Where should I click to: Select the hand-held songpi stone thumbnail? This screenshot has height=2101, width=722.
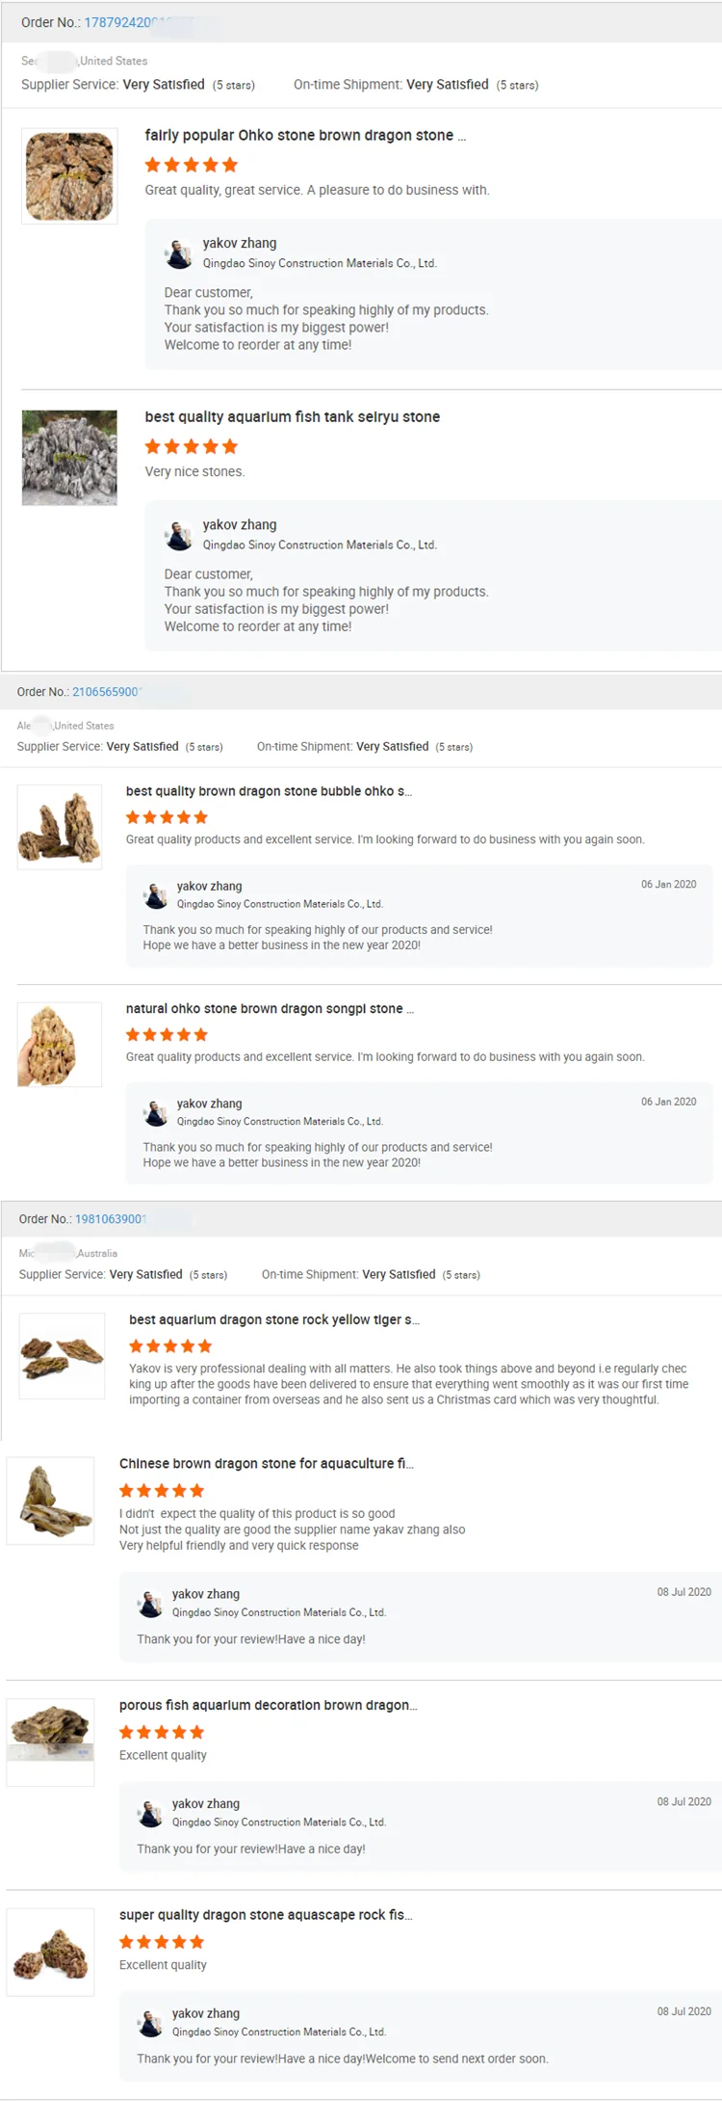60,1045
